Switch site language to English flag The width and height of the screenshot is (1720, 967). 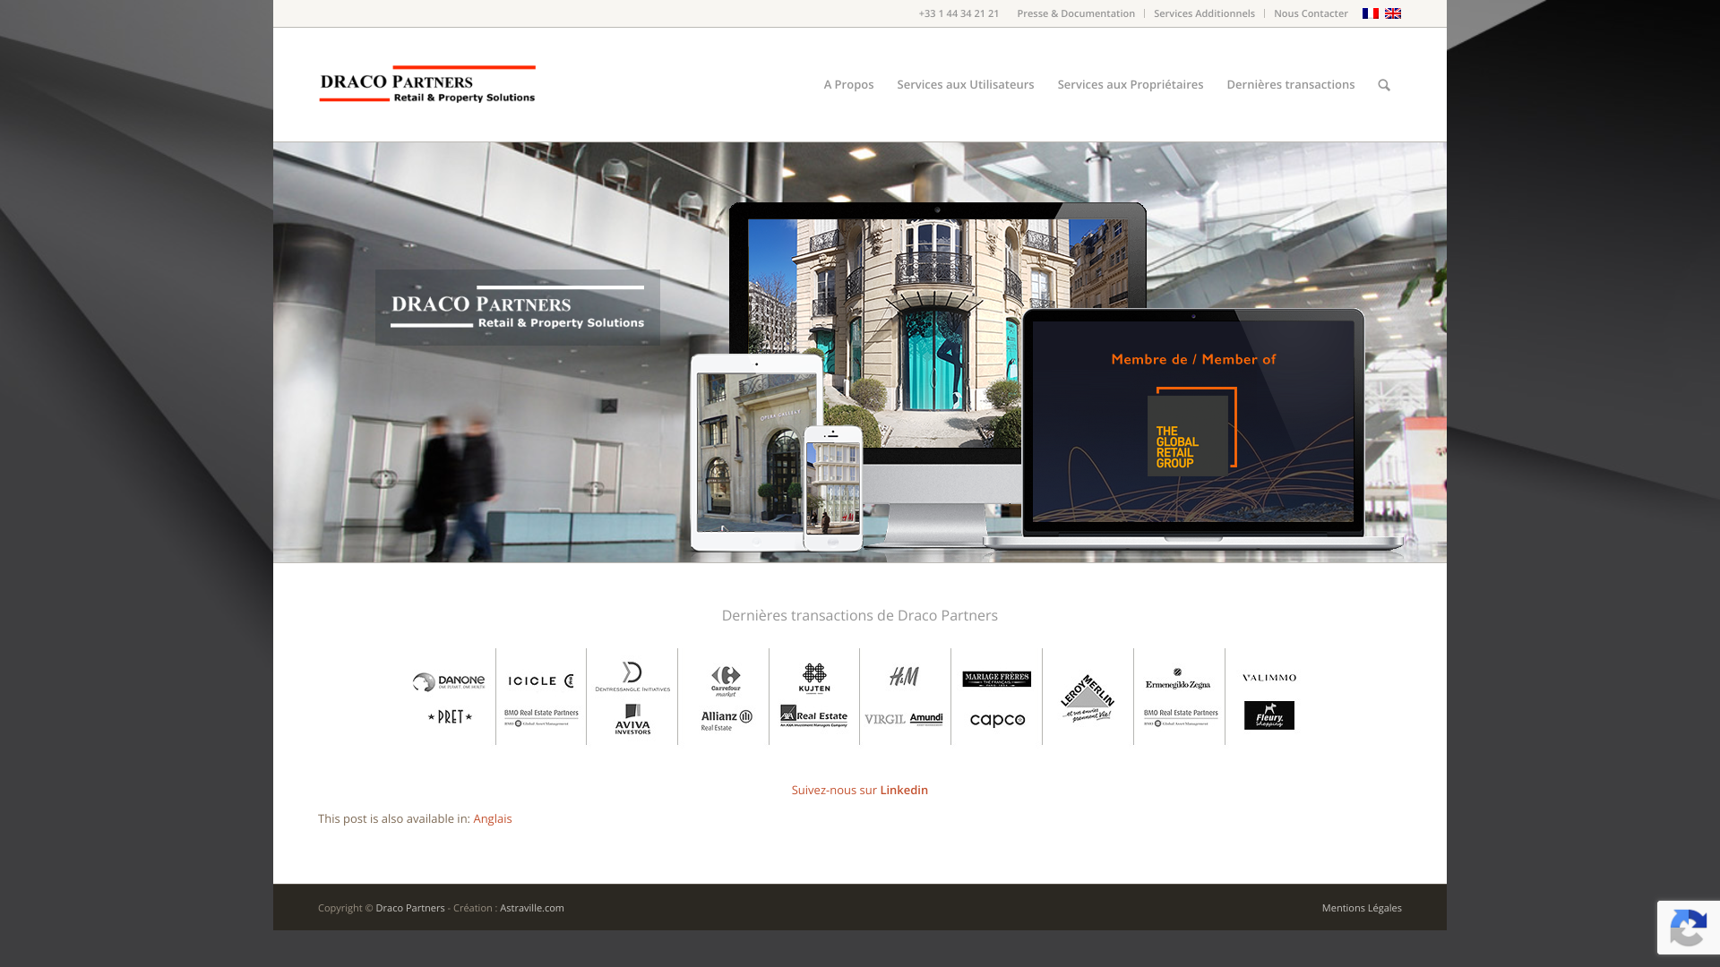(x=1392, y=13)
